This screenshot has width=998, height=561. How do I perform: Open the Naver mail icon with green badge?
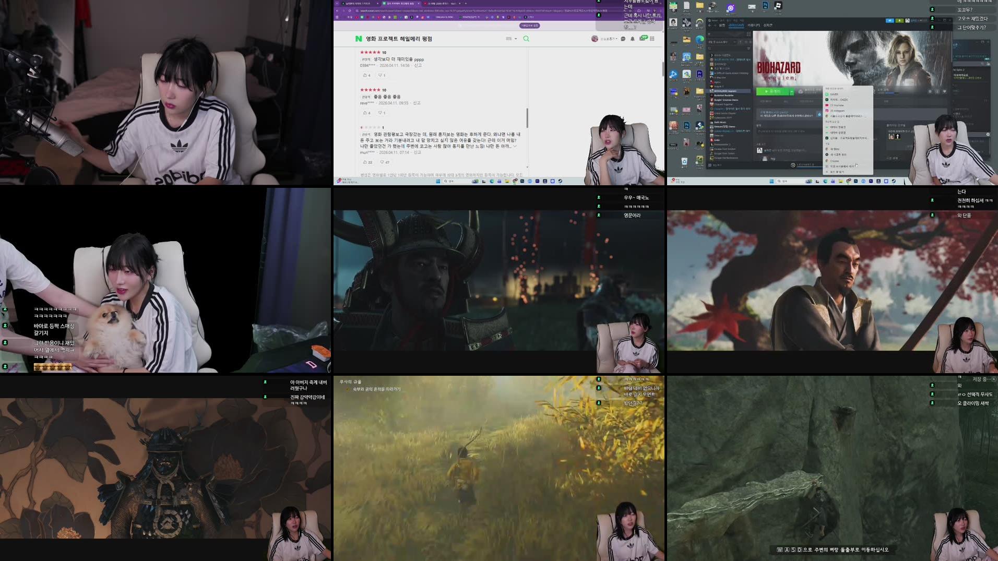tap(644, 38)
